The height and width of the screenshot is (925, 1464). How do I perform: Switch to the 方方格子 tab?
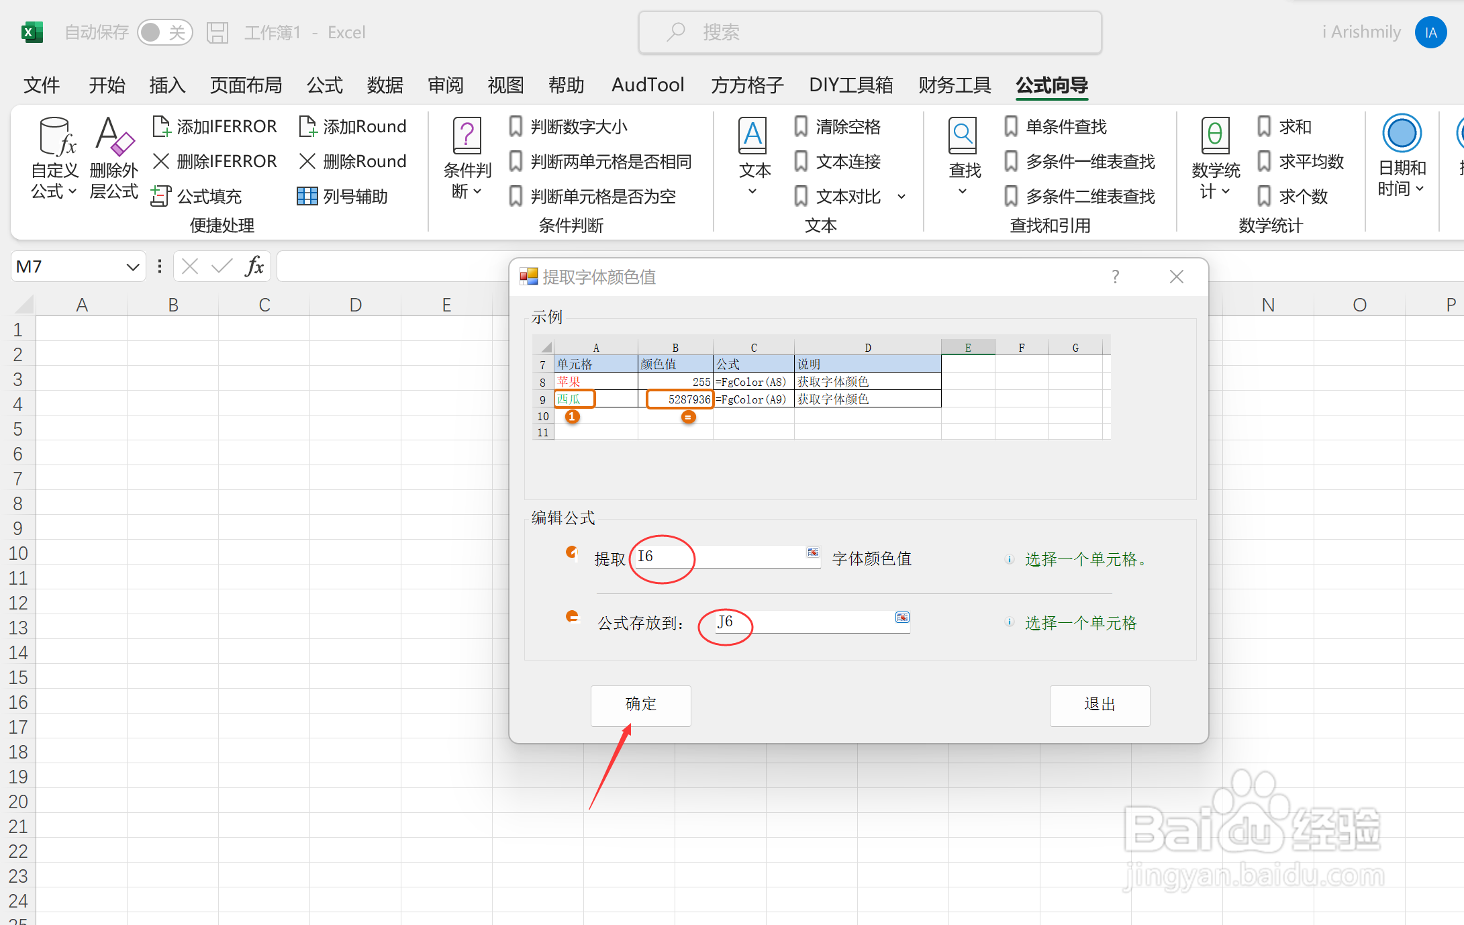[x=747, y=85]
